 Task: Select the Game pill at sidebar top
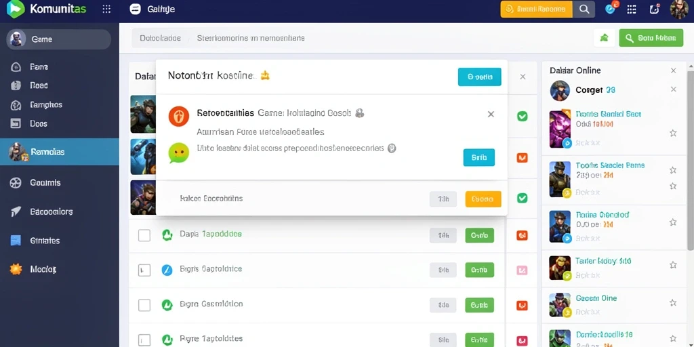pyautogui.click(x=58, y=39)
